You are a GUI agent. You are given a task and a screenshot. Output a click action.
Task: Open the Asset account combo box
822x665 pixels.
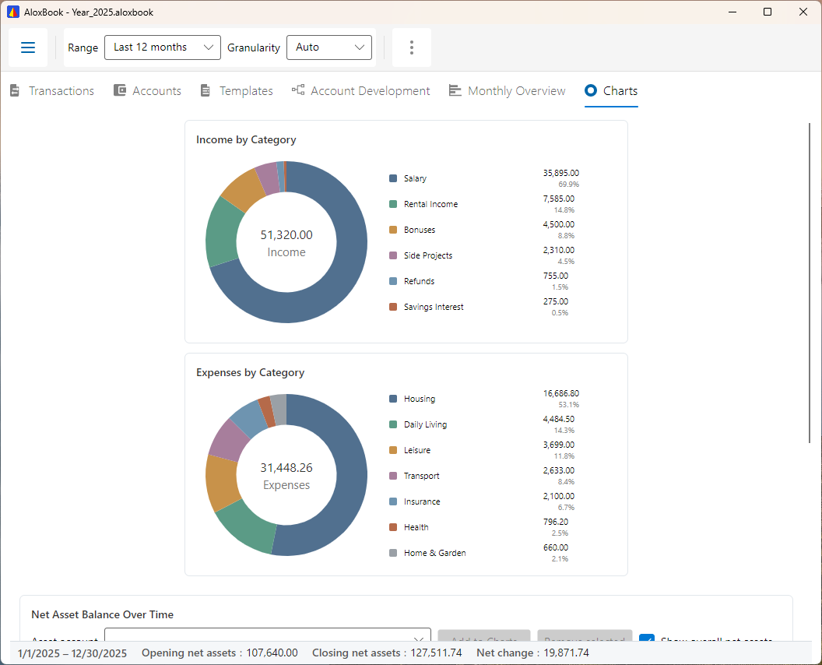point(268,635)
